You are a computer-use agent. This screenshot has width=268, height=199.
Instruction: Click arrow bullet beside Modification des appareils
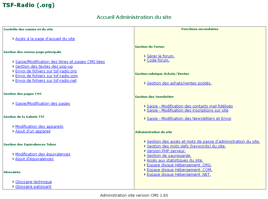[13, 127]
